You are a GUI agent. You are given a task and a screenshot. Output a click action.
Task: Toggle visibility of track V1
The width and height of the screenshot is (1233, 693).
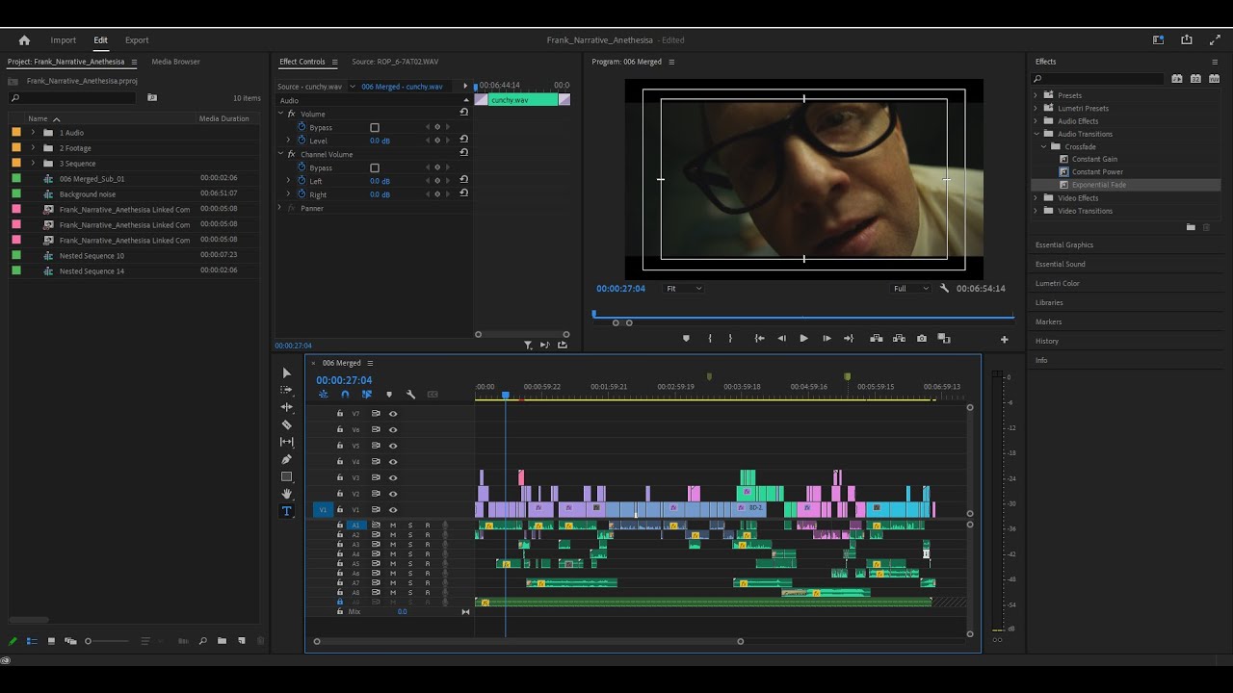[x=393, y=510]
